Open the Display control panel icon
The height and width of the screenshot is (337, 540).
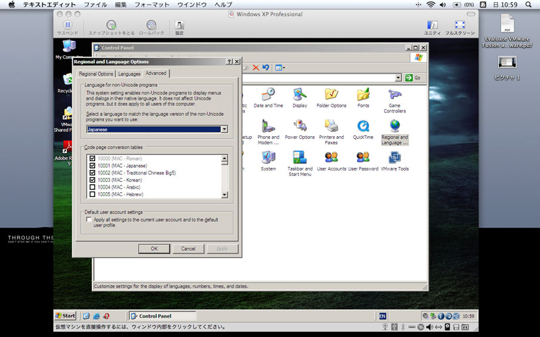click(x=300, y=98)
